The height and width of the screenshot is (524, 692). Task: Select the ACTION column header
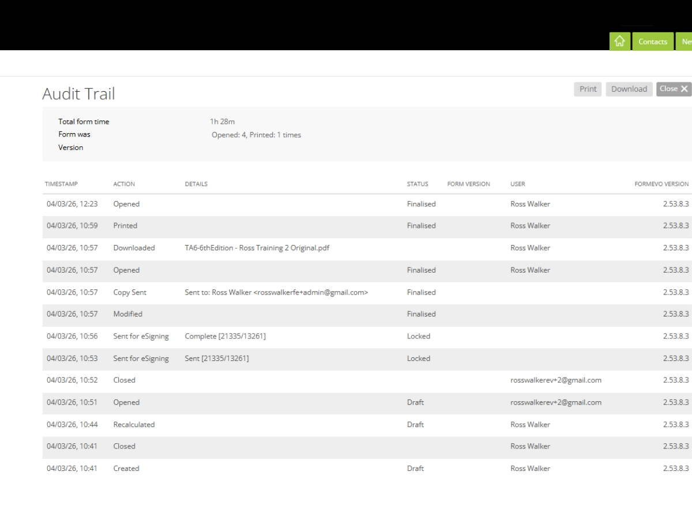(x=124, y=184)
